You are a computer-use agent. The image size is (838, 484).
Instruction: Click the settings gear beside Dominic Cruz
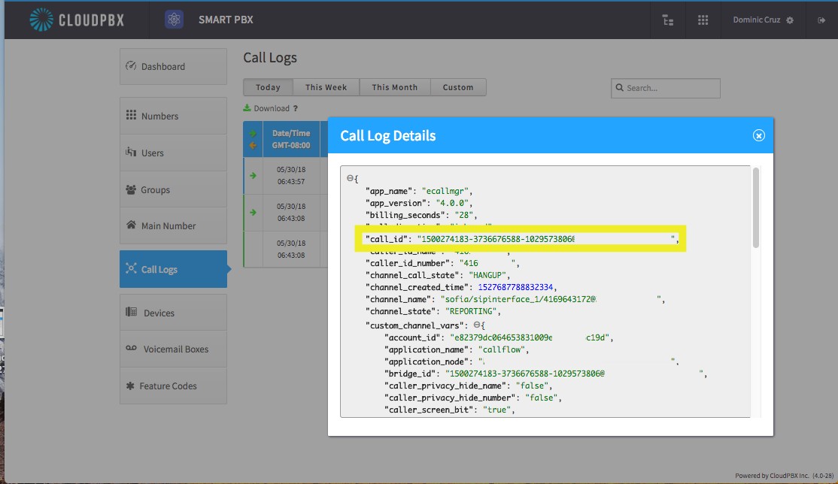[790, 20]
